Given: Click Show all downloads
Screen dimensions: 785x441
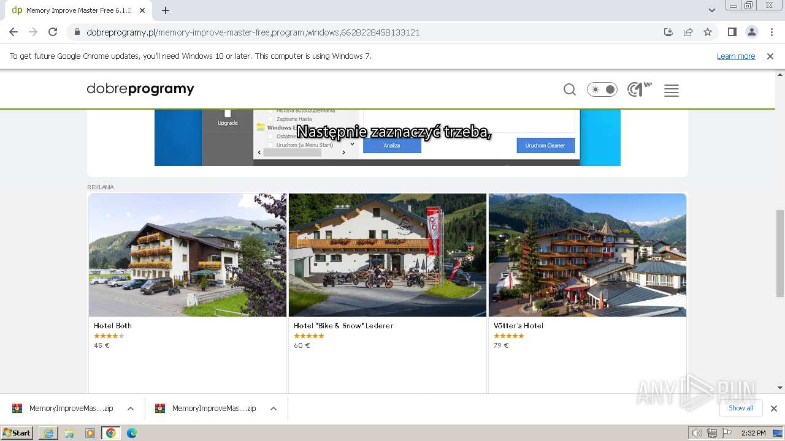Looking at the screenshot, I should coord(741,408).
